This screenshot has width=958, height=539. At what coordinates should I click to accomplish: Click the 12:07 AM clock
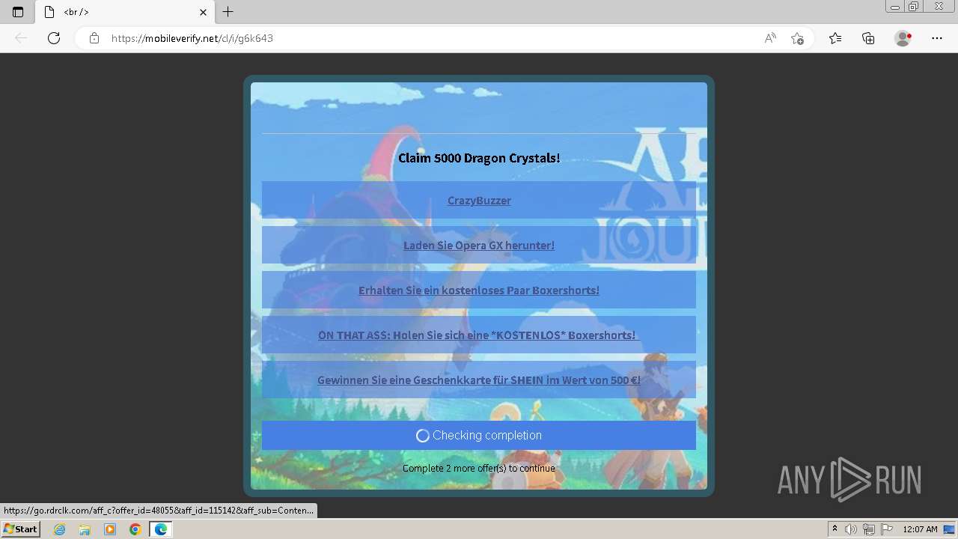(920, 529)
